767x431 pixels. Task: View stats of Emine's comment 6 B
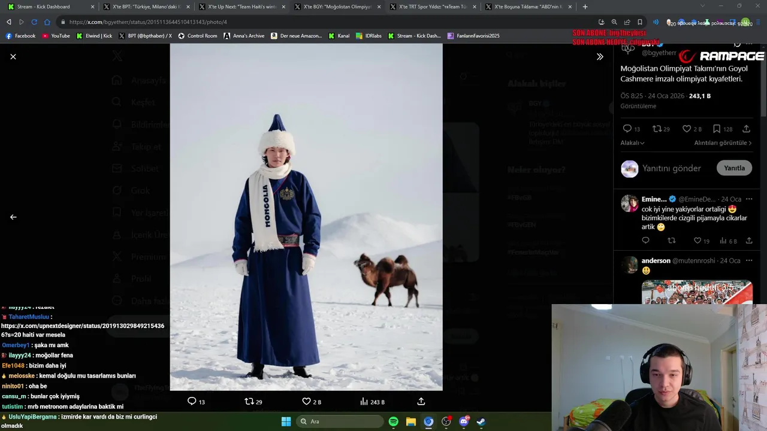click(x=723, y=241)
